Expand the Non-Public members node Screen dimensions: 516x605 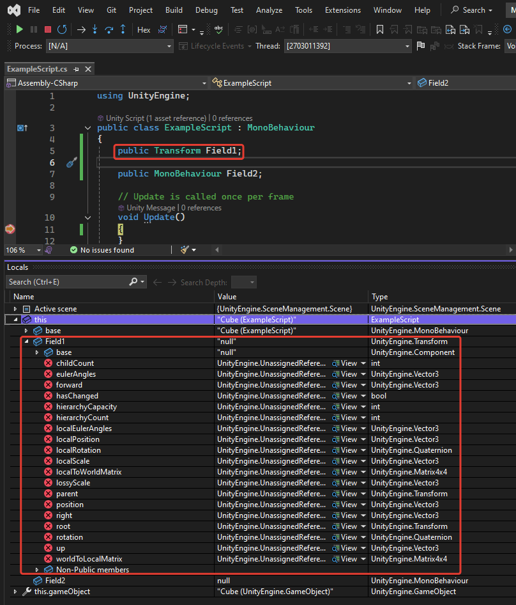tap(37, 570)
